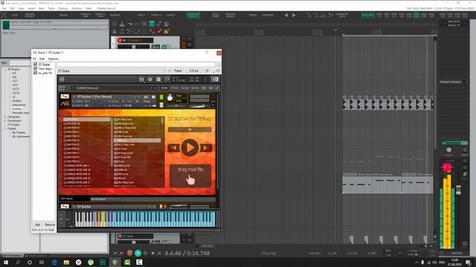Adjust the master volume fader
Image resolution: width=476 pixels, height=267 pixels.
459,190
